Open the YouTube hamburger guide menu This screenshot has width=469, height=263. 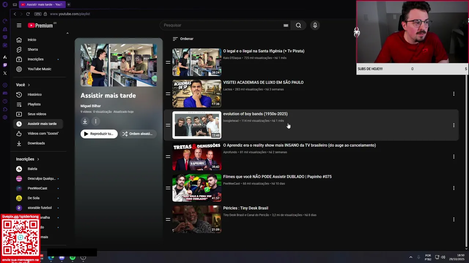pos(19,25)
